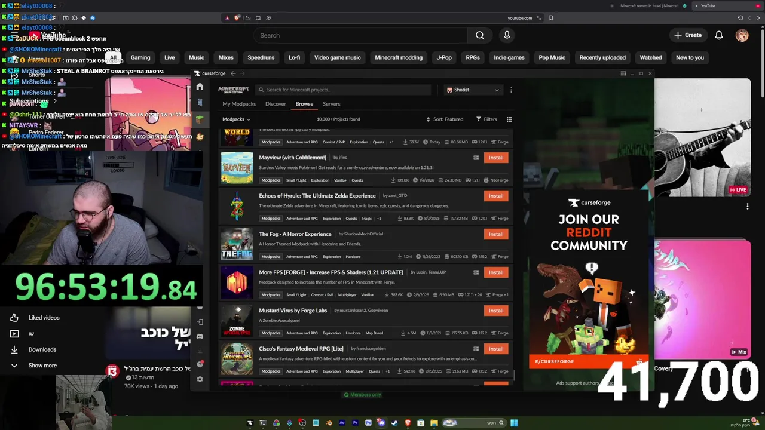Click server pack icon on More FPS row
This screenshot has height=430, width=765.
point(476,272)
